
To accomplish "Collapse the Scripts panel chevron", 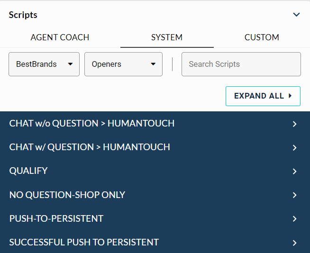I will [x=297, y=15].
